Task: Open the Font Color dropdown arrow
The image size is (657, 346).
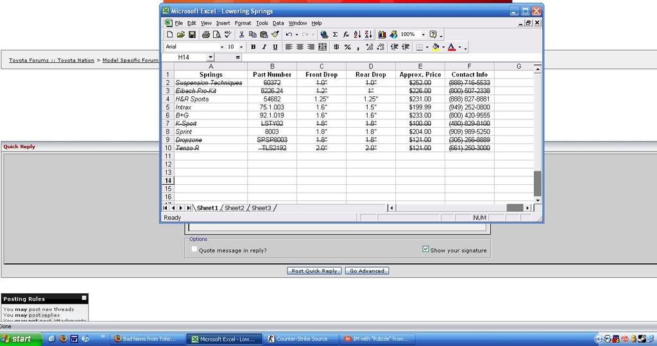Action: 459,47
